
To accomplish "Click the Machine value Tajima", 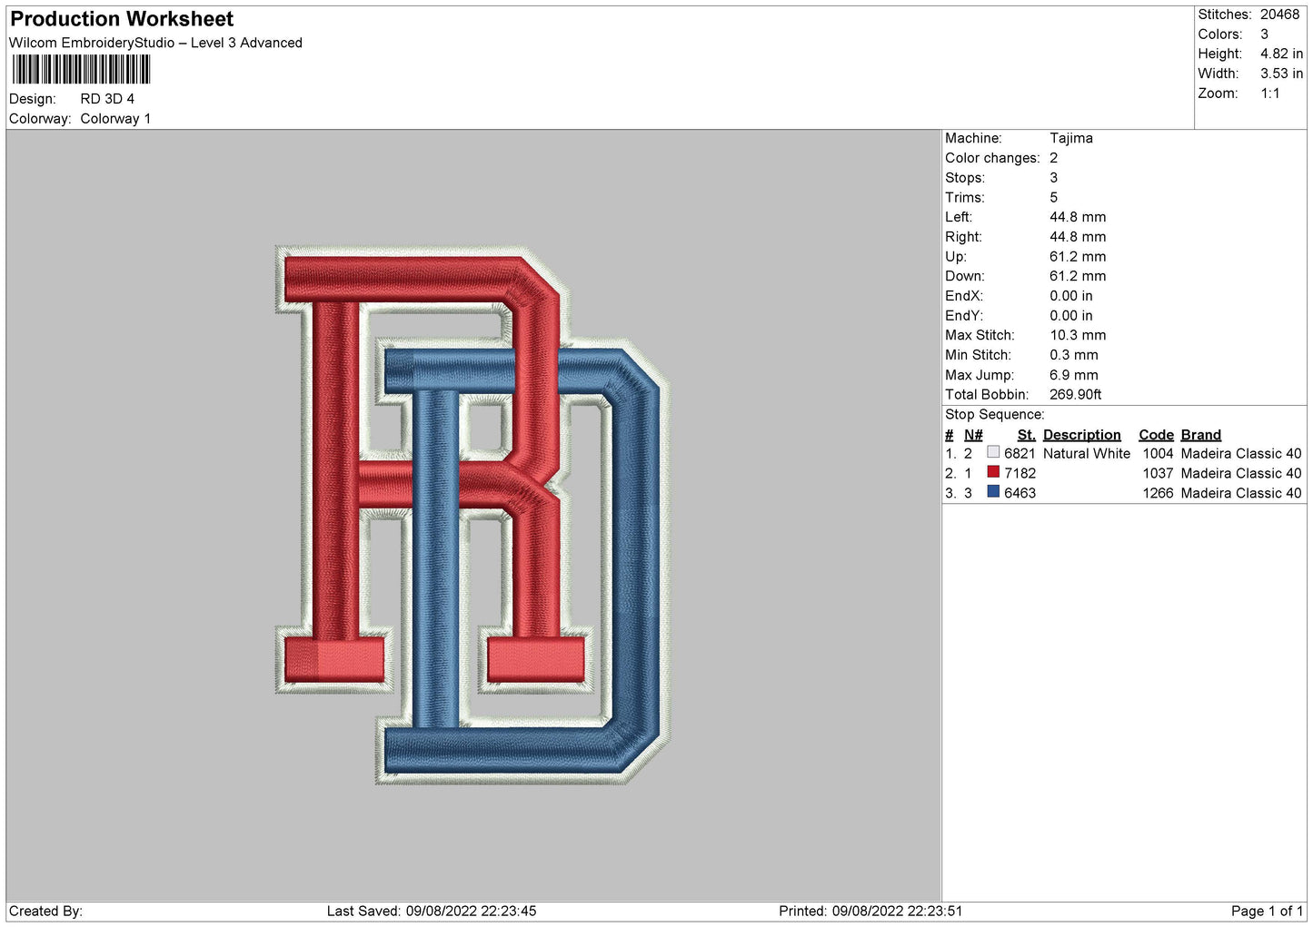I will tap(1071, 138).
